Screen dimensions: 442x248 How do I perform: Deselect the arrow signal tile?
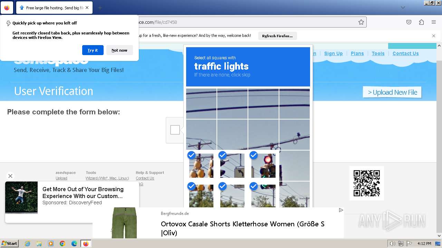(232, 166)
